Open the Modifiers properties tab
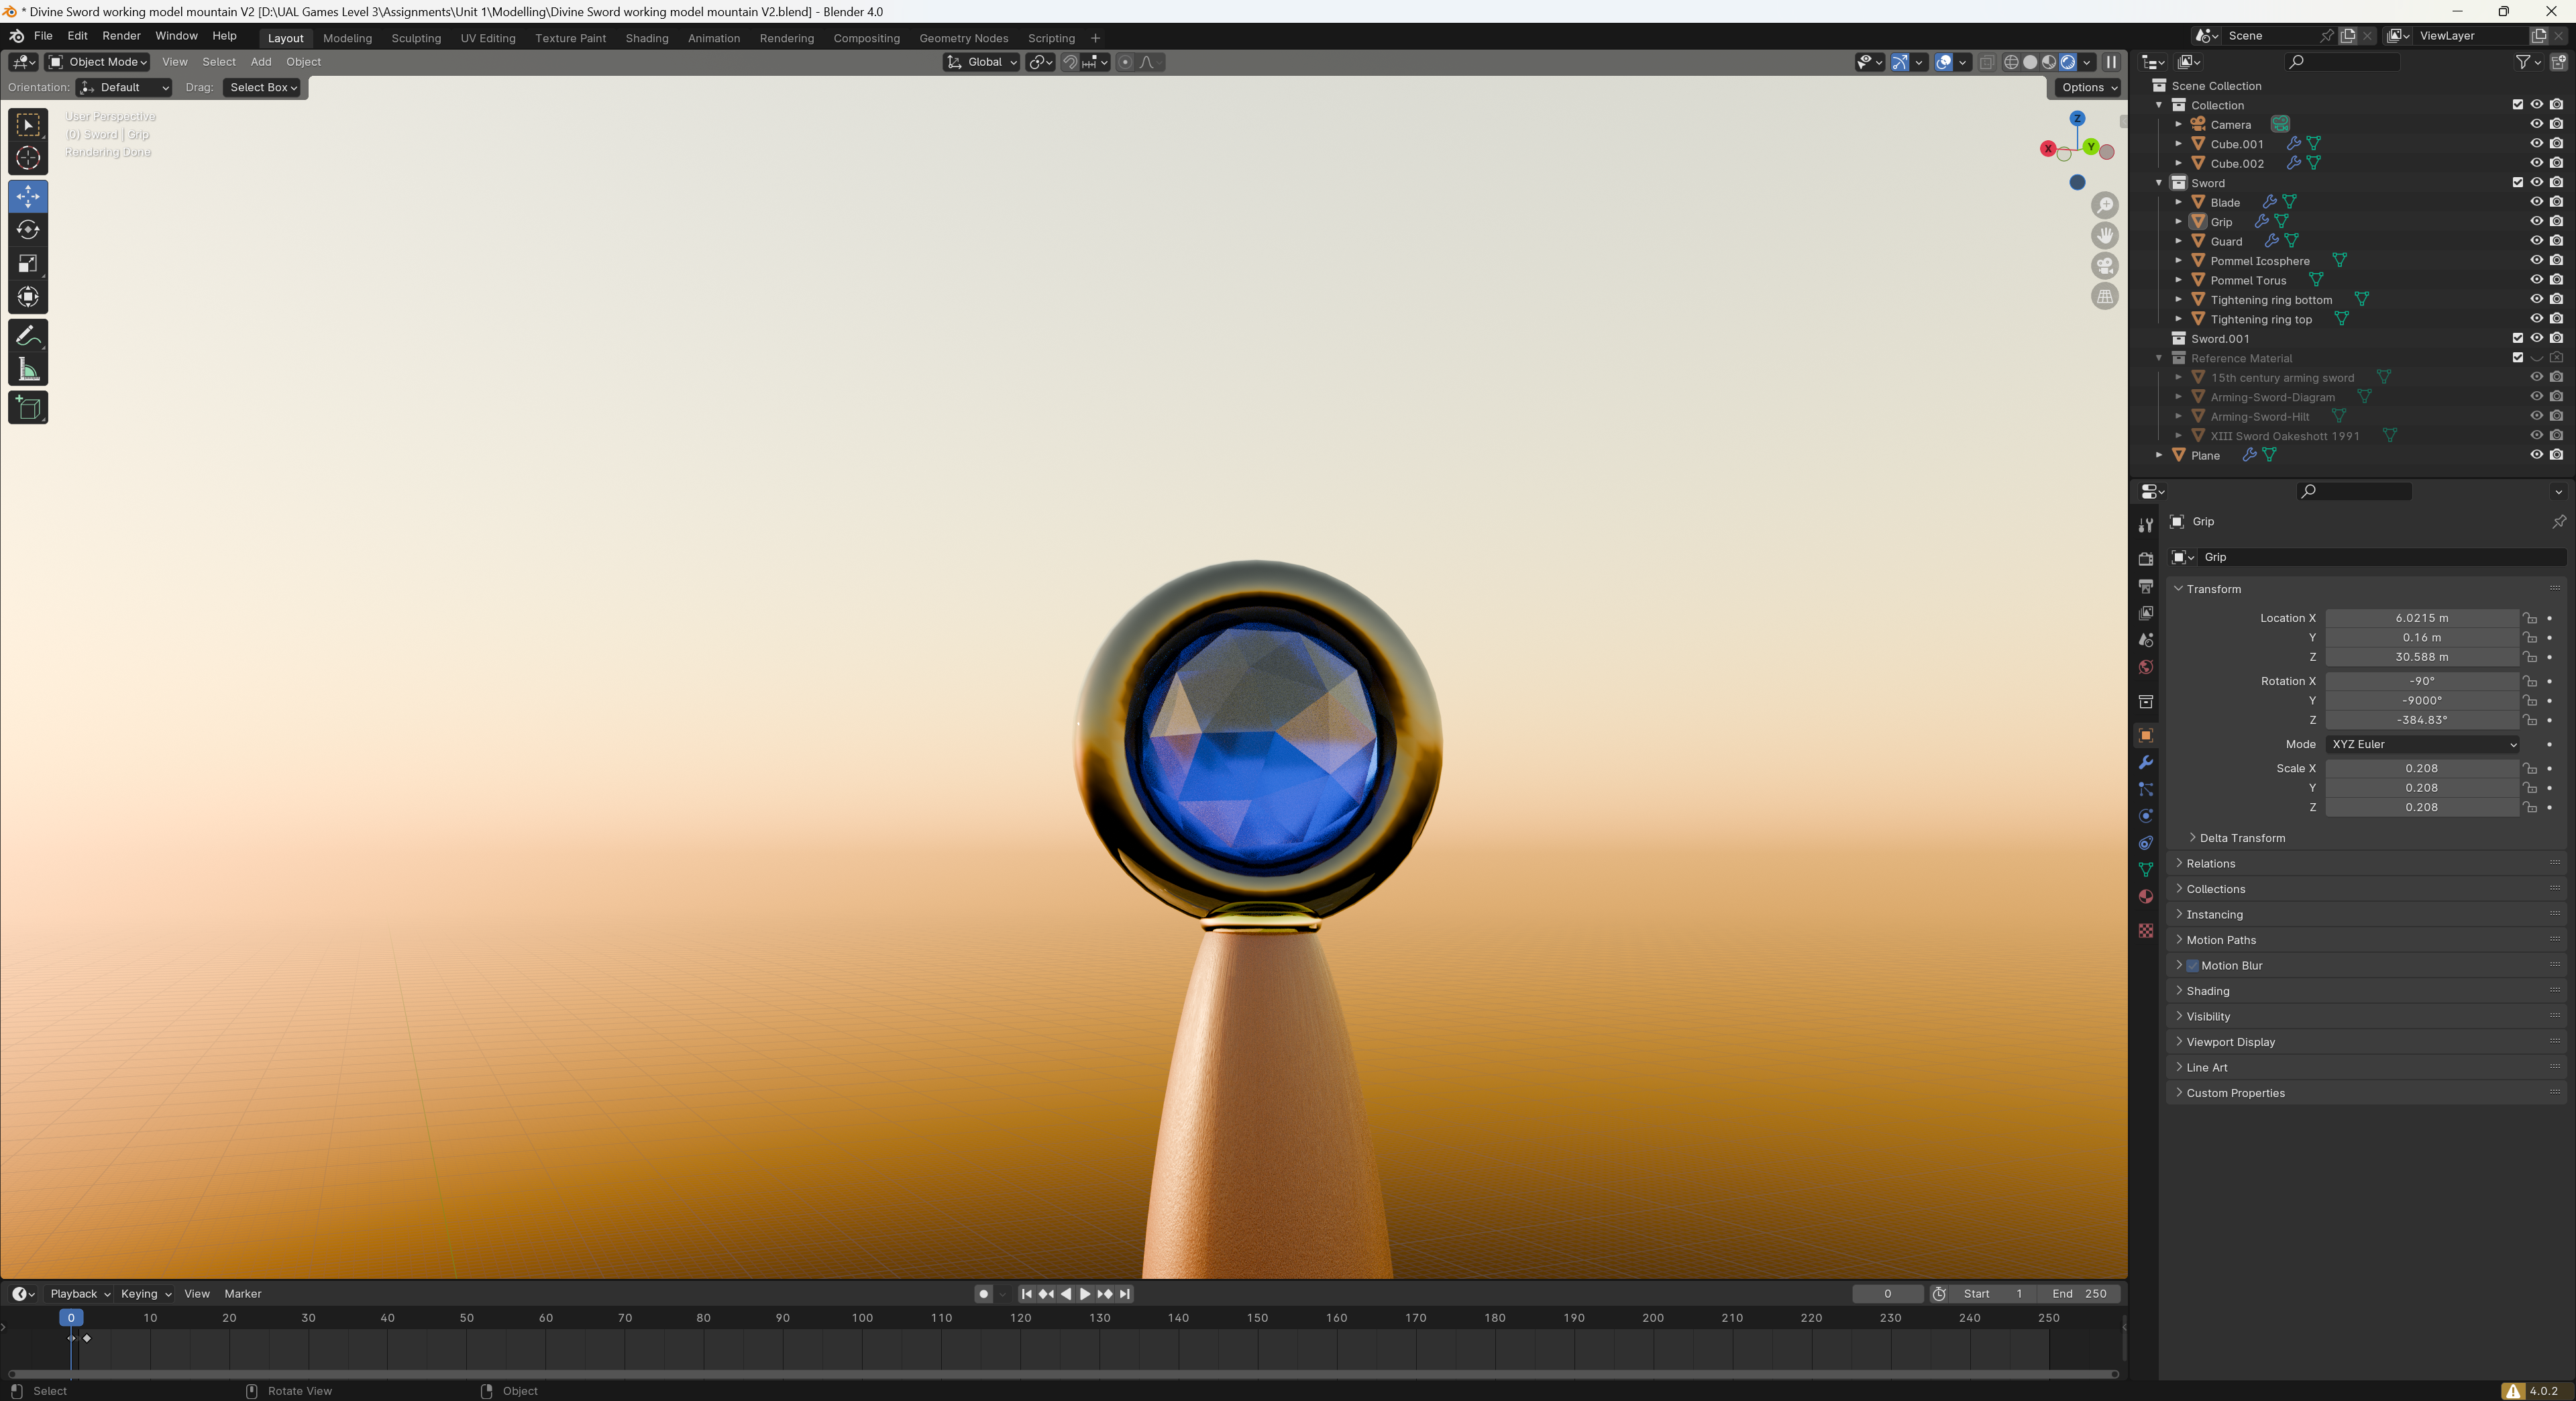Image resolution: width=2576 pixels, height=1401 pixels. (2145, 763)
